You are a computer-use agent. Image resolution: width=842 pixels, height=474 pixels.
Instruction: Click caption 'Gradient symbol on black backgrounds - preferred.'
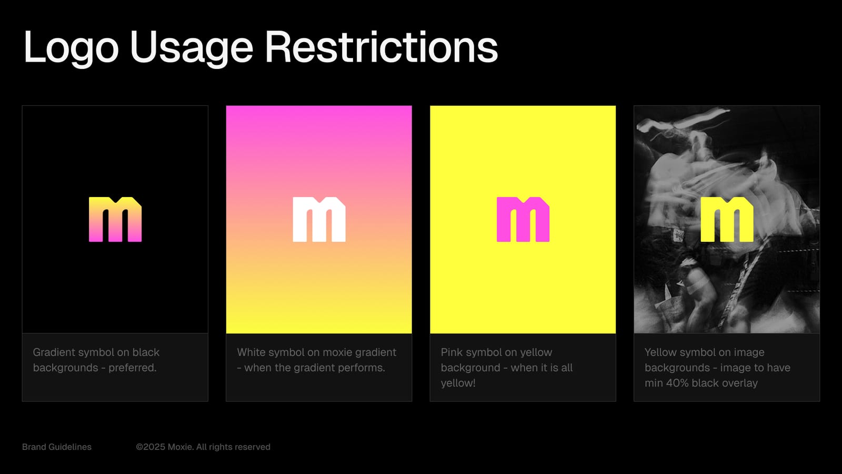[x=96, y=360]
